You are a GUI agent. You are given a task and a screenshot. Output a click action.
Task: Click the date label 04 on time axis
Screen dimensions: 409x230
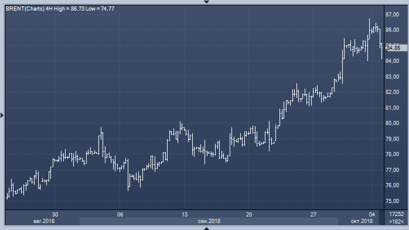click(x=371, y=215)
